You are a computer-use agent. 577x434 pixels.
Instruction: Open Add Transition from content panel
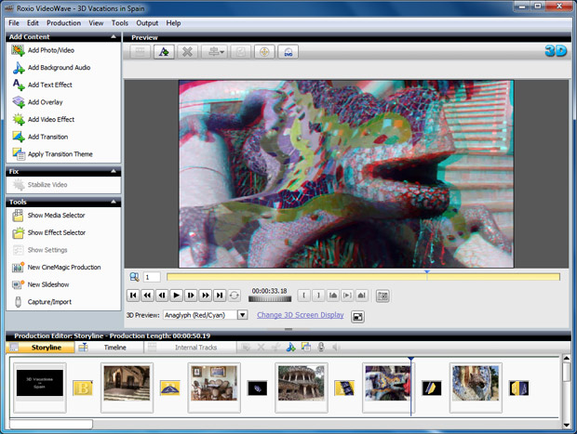(47, 137)
